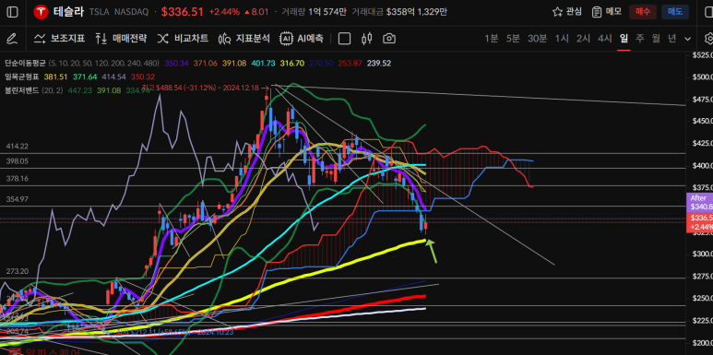Open 보조지표 indicators menu
The height and width of the screenshot is (355, 713).
[x=60, y=39]
